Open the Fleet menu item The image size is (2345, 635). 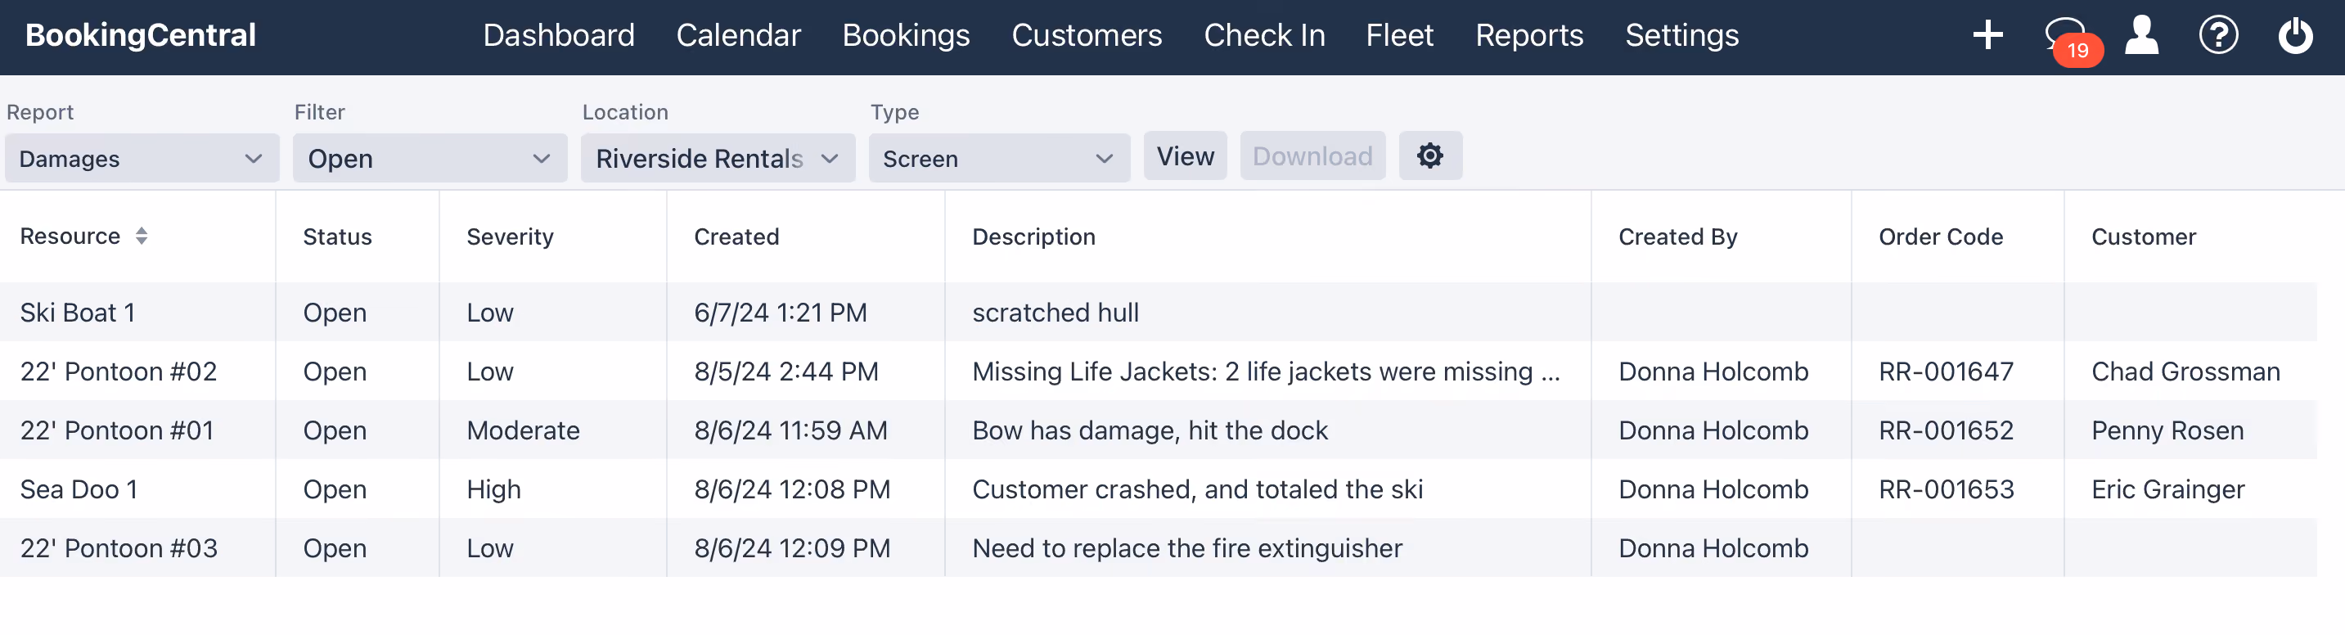point(1398,35)
